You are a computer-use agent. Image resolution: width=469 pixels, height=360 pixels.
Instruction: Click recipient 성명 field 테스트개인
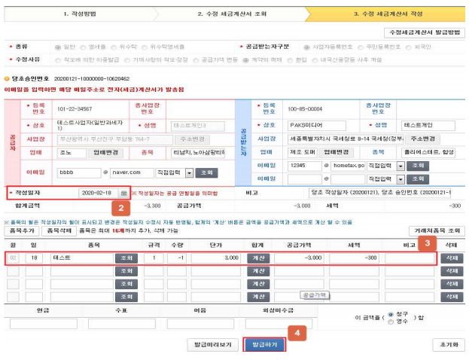click(x=428, y=125)
